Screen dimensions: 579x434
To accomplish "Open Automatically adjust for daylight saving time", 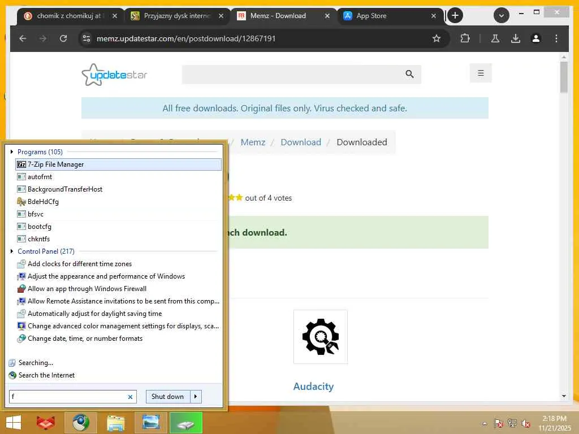I will pyautogui.click(x=119, y=313).
